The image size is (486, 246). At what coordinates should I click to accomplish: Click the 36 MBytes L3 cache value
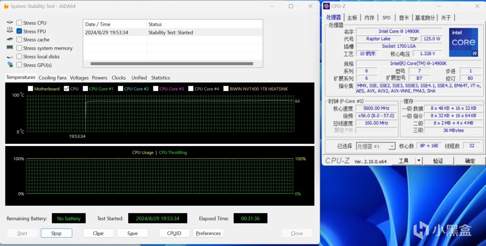(453, 130)
